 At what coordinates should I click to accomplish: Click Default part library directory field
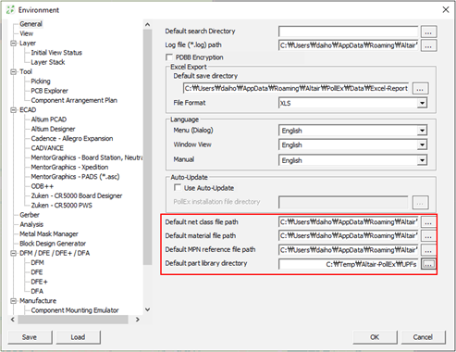(x=349, y=264)
